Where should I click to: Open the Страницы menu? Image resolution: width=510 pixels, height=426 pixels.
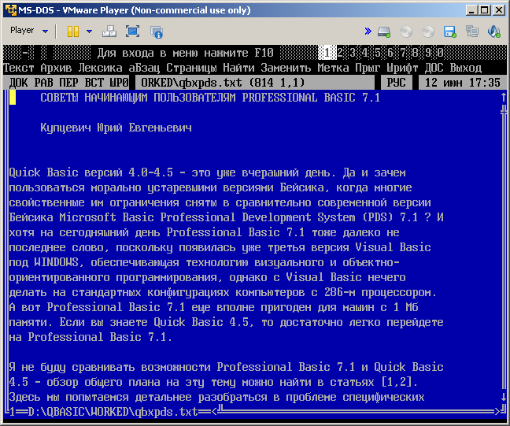coord(191,68)
